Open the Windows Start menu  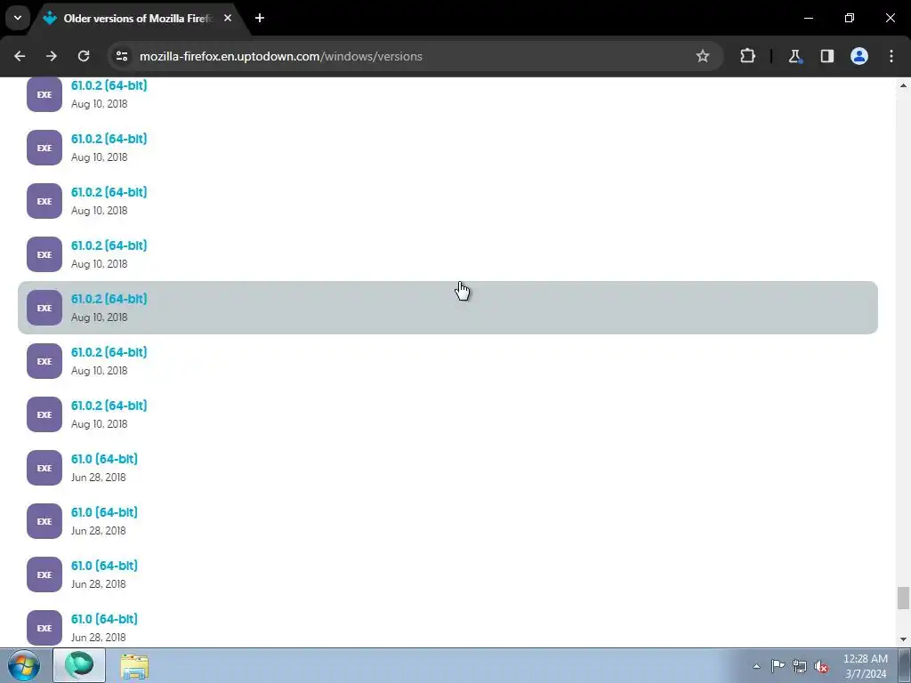24,665
